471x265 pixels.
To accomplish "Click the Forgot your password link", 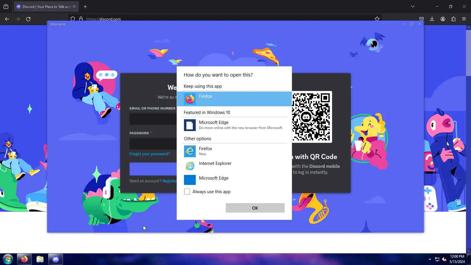I will tap(150, 154).
